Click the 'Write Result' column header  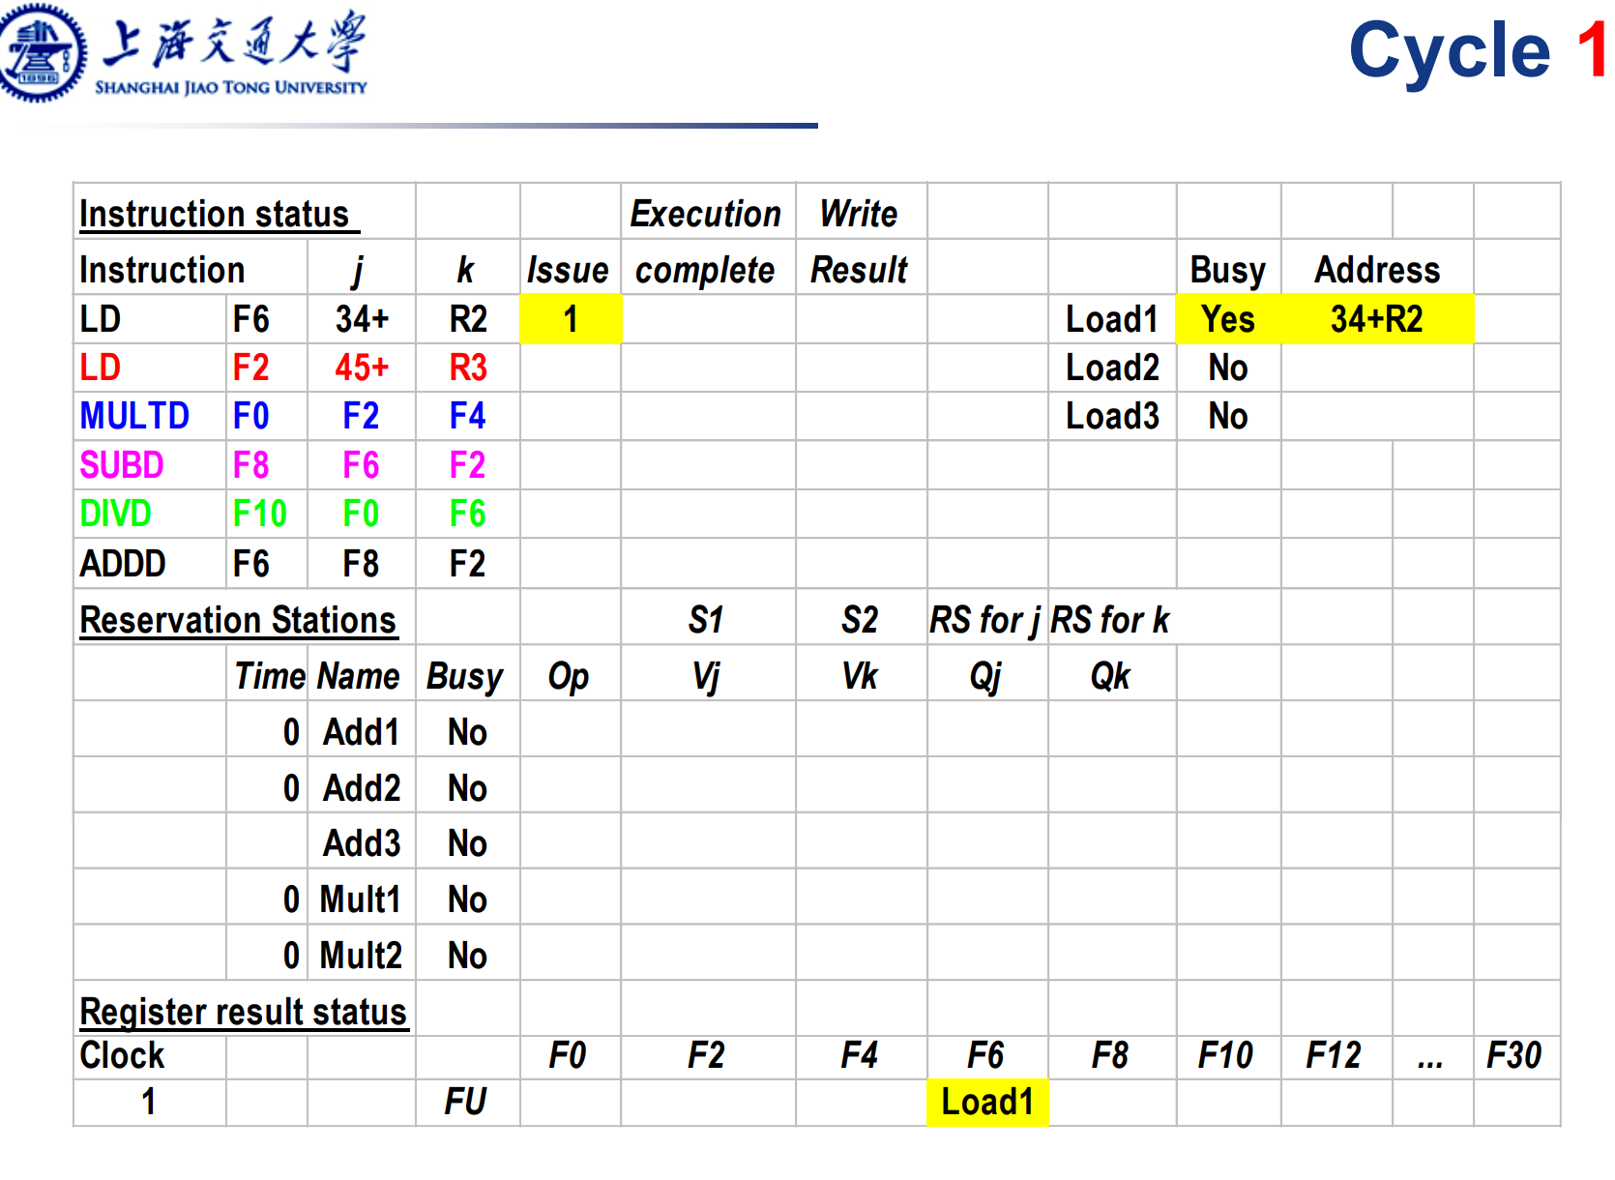pos(859,241)
